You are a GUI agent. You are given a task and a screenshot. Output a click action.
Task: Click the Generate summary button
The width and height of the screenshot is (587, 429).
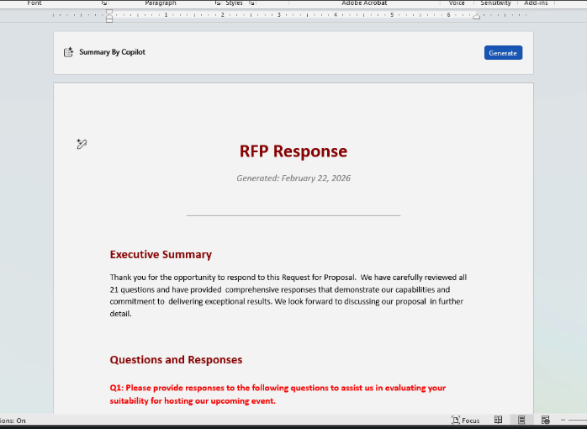[x=503, y=53]
